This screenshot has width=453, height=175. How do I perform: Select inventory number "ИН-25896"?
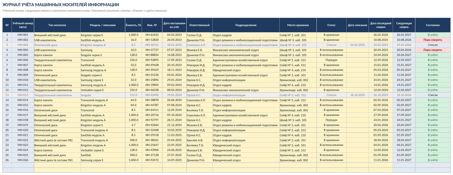click(152, 80)
